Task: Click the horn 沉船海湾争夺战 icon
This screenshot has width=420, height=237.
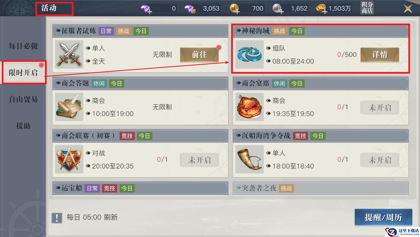Action: [x=249, y=159]
